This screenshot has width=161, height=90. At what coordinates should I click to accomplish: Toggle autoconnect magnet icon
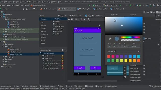click(x=72, y=19)
